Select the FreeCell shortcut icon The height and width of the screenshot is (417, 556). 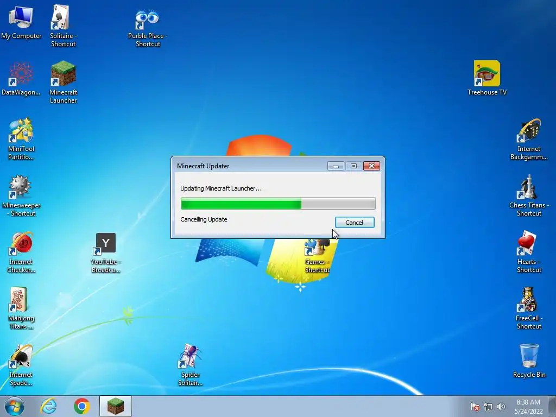pos(529,308)
